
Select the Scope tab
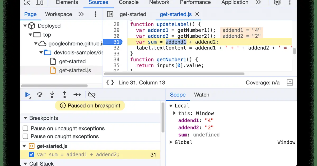[x=178, y=95]
